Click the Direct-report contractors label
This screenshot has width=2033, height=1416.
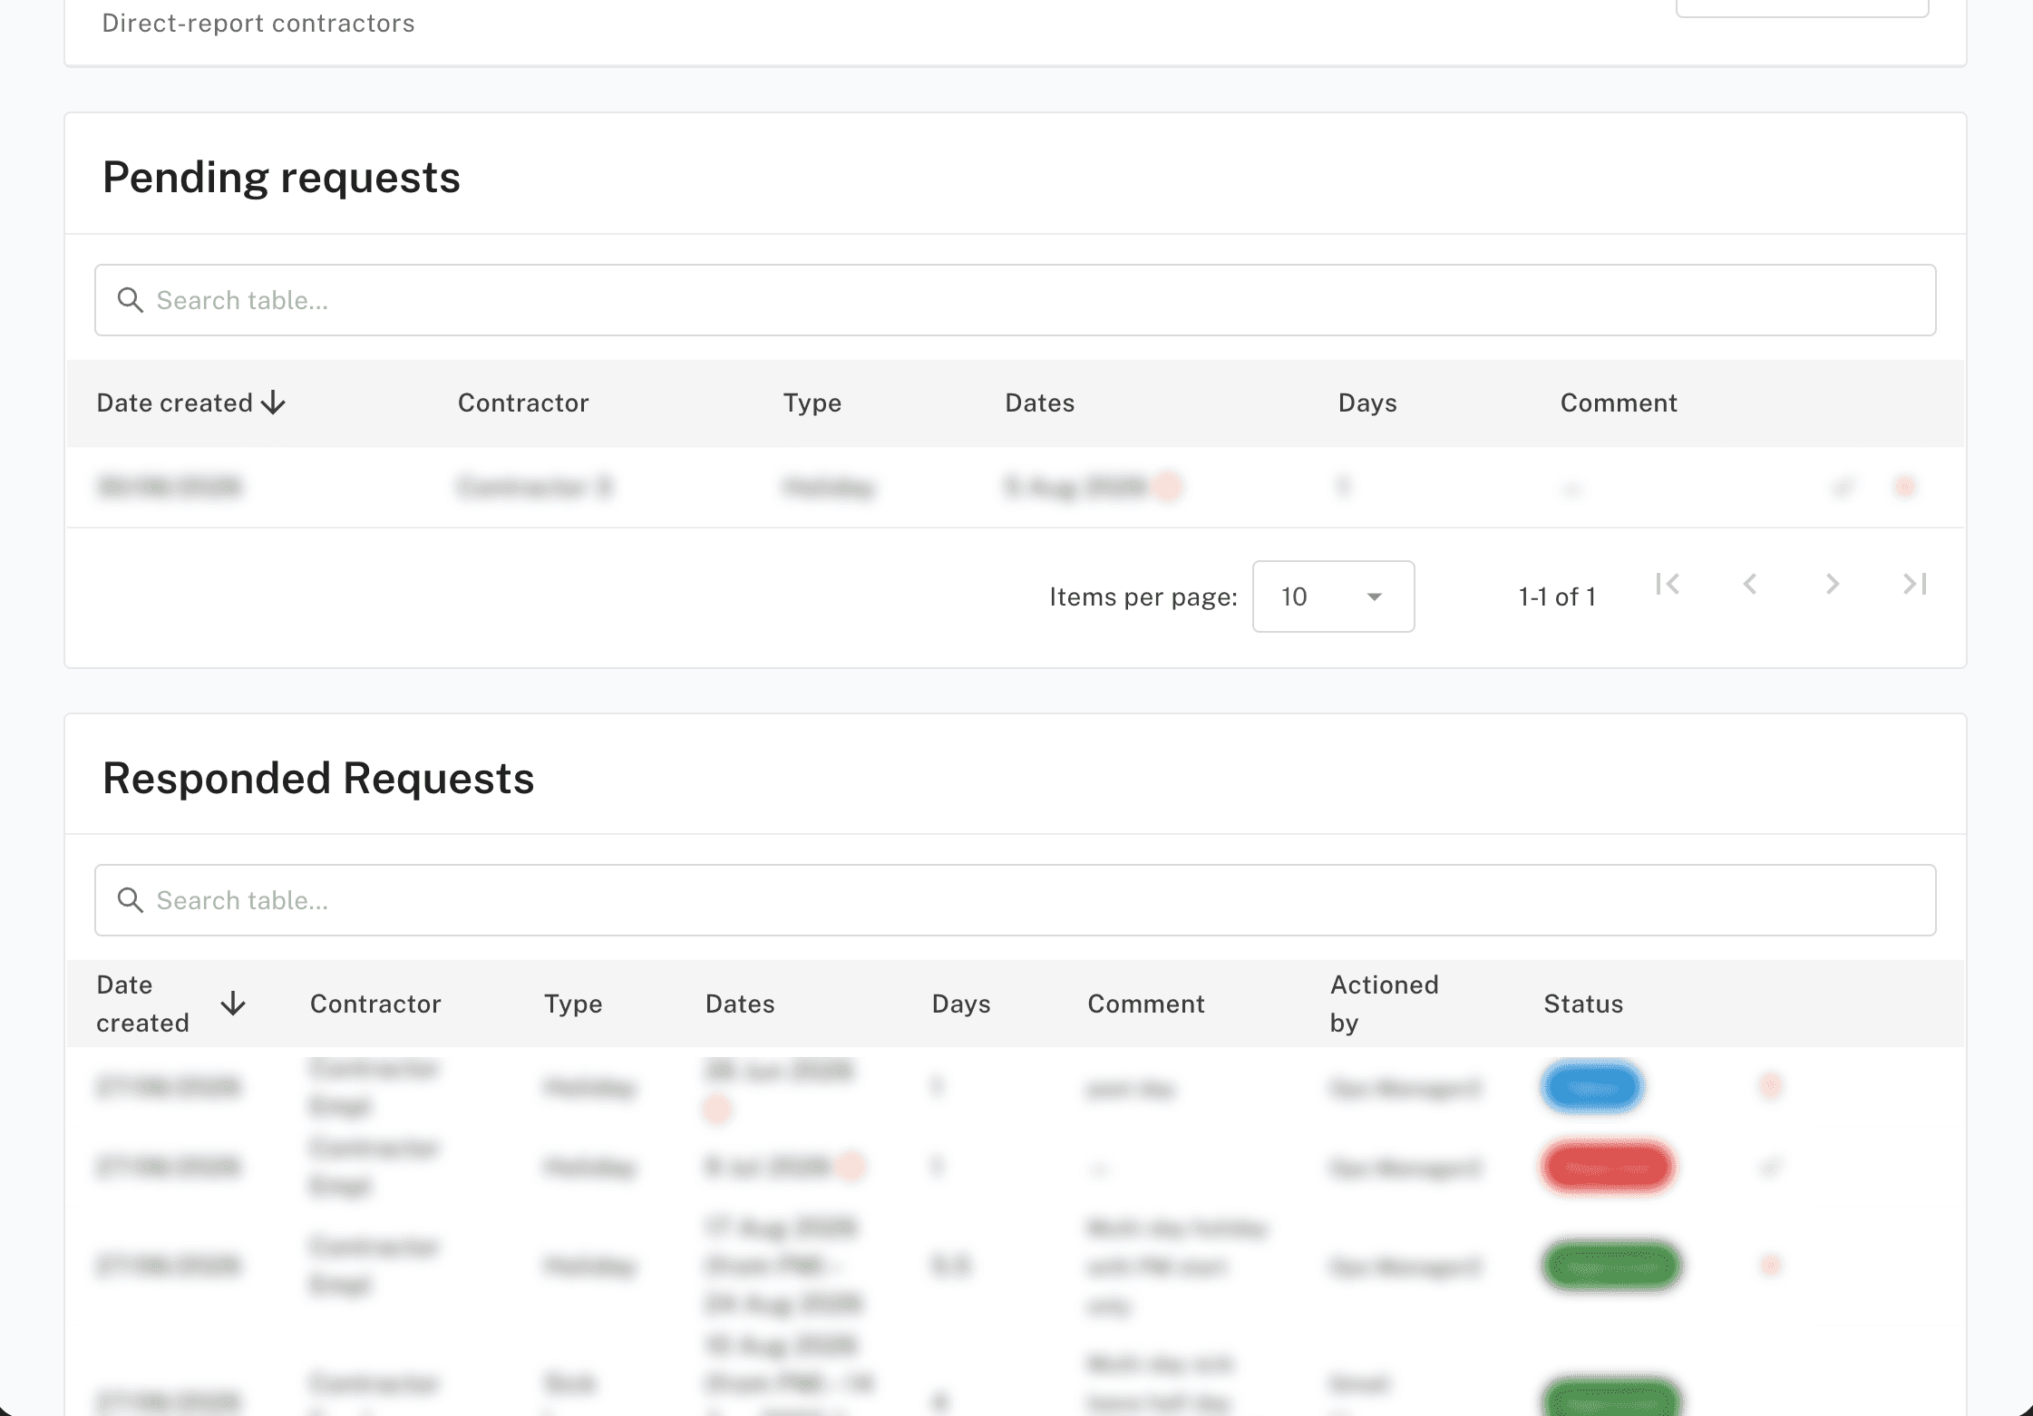click(x=258, y=23)
